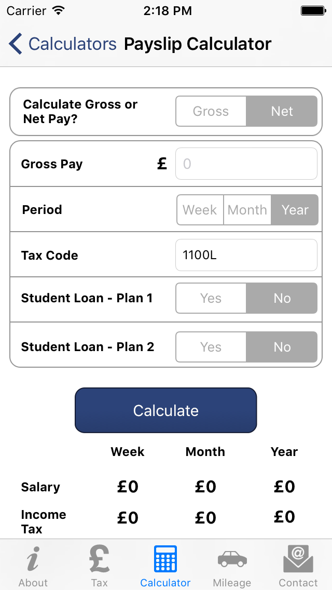
Task: Select Year as the period
Action: tap(295, 210)
